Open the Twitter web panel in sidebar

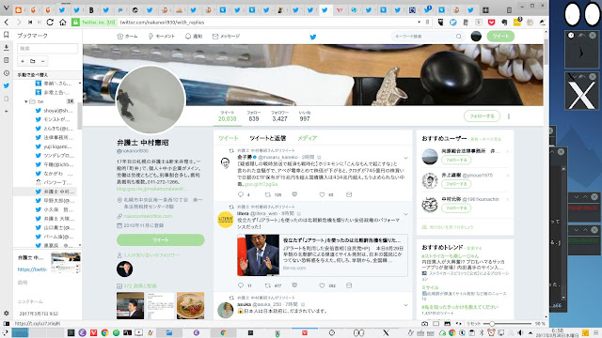(7, 85)
